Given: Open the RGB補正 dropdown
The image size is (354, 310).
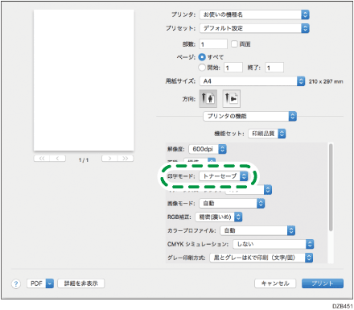Looking at the screenshot, I should (219, 217).
